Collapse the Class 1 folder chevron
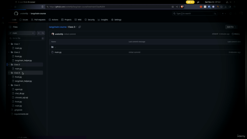Screen dimensions: 247x139 pyautogui.click(x=9, y=44)
